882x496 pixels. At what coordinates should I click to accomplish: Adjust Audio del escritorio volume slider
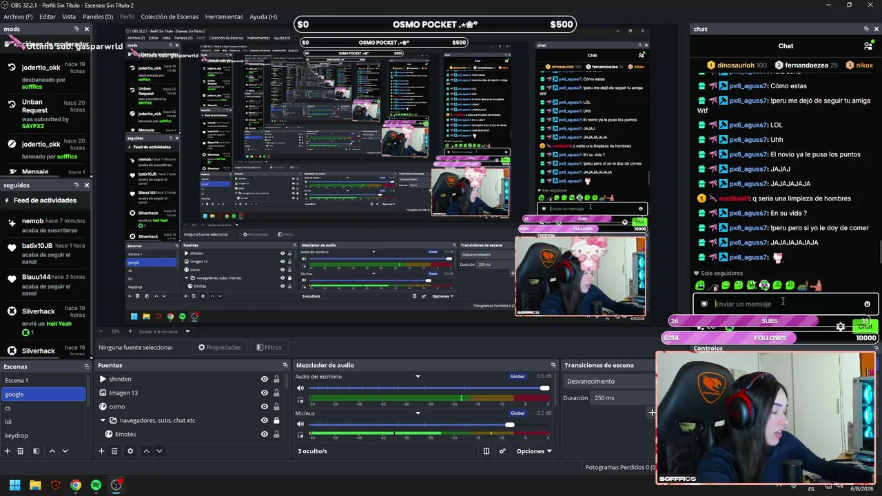coord(429,389)
